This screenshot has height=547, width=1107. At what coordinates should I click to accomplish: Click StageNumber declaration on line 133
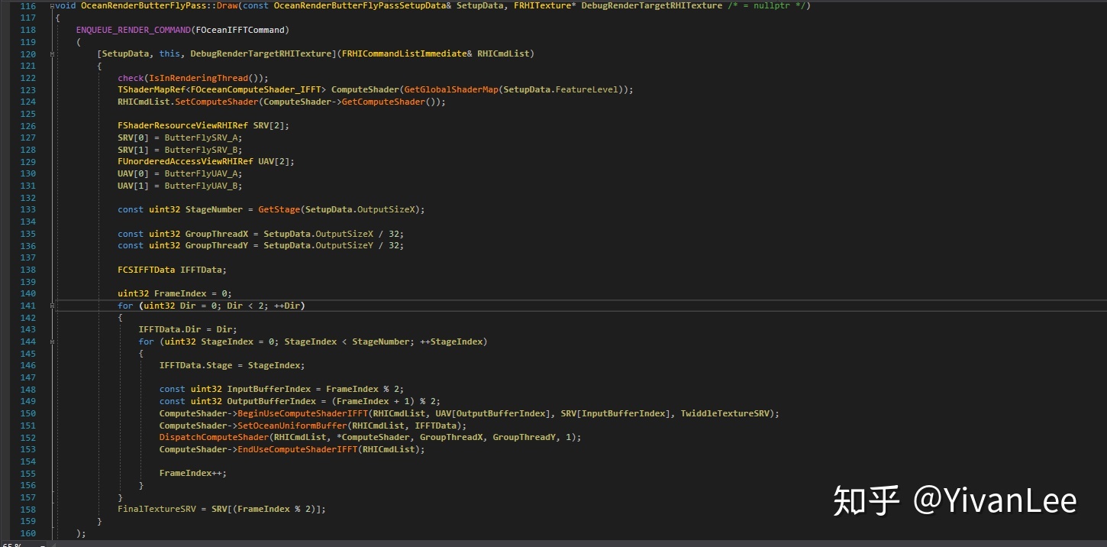(x=214, y=209)
